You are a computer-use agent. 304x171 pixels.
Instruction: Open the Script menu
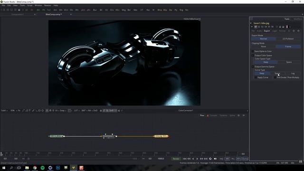[x=29, y=5]
